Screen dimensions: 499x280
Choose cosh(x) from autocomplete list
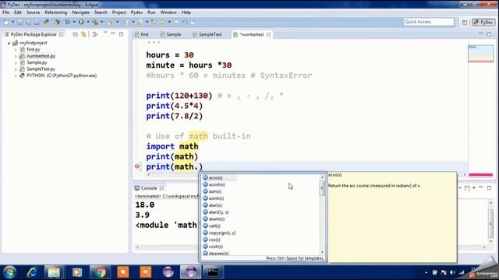[215, 247]
